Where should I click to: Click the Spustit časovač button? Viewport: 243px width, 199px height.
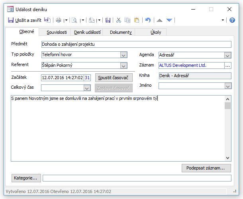pyautogui.click(x=114, y=78)
